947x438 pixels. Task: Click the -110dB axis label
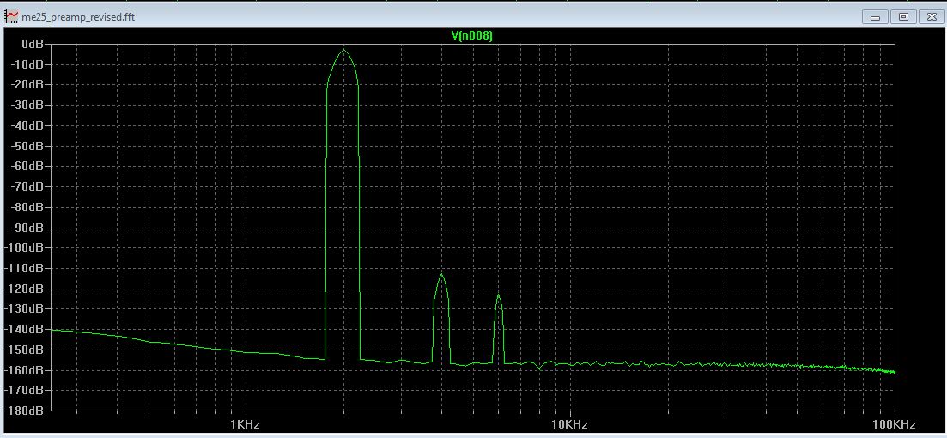click(x=25, y=268)
